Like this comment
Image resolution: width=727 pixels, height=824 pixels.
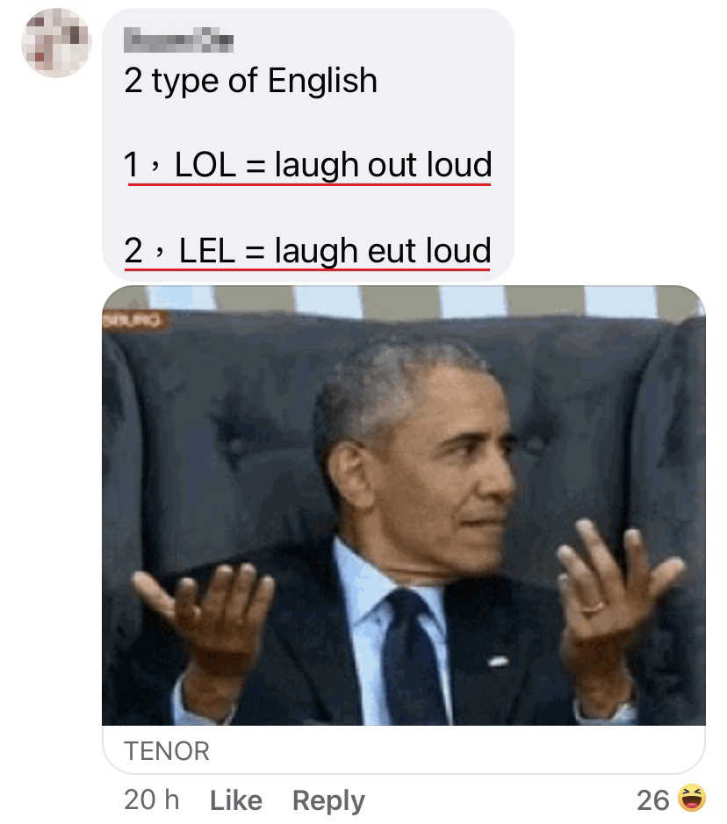coord(236,800)
